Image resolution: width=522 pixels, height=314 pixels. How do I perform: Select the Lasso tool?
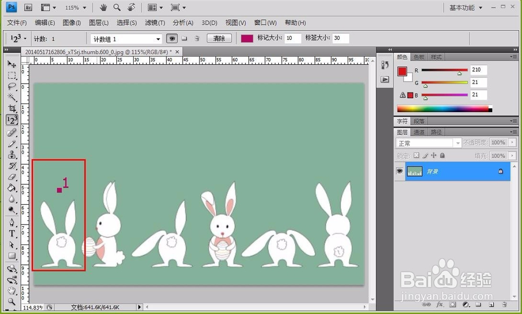11,86
